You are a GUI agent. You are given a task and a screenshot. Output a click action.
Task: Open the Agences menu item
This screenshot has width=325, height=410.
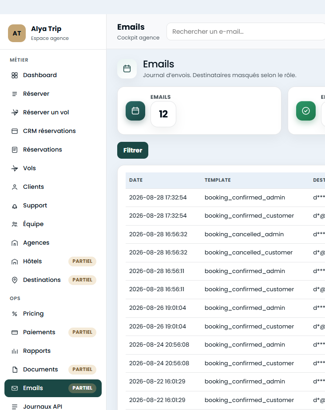pyautogui.click(x=53, y=243)
